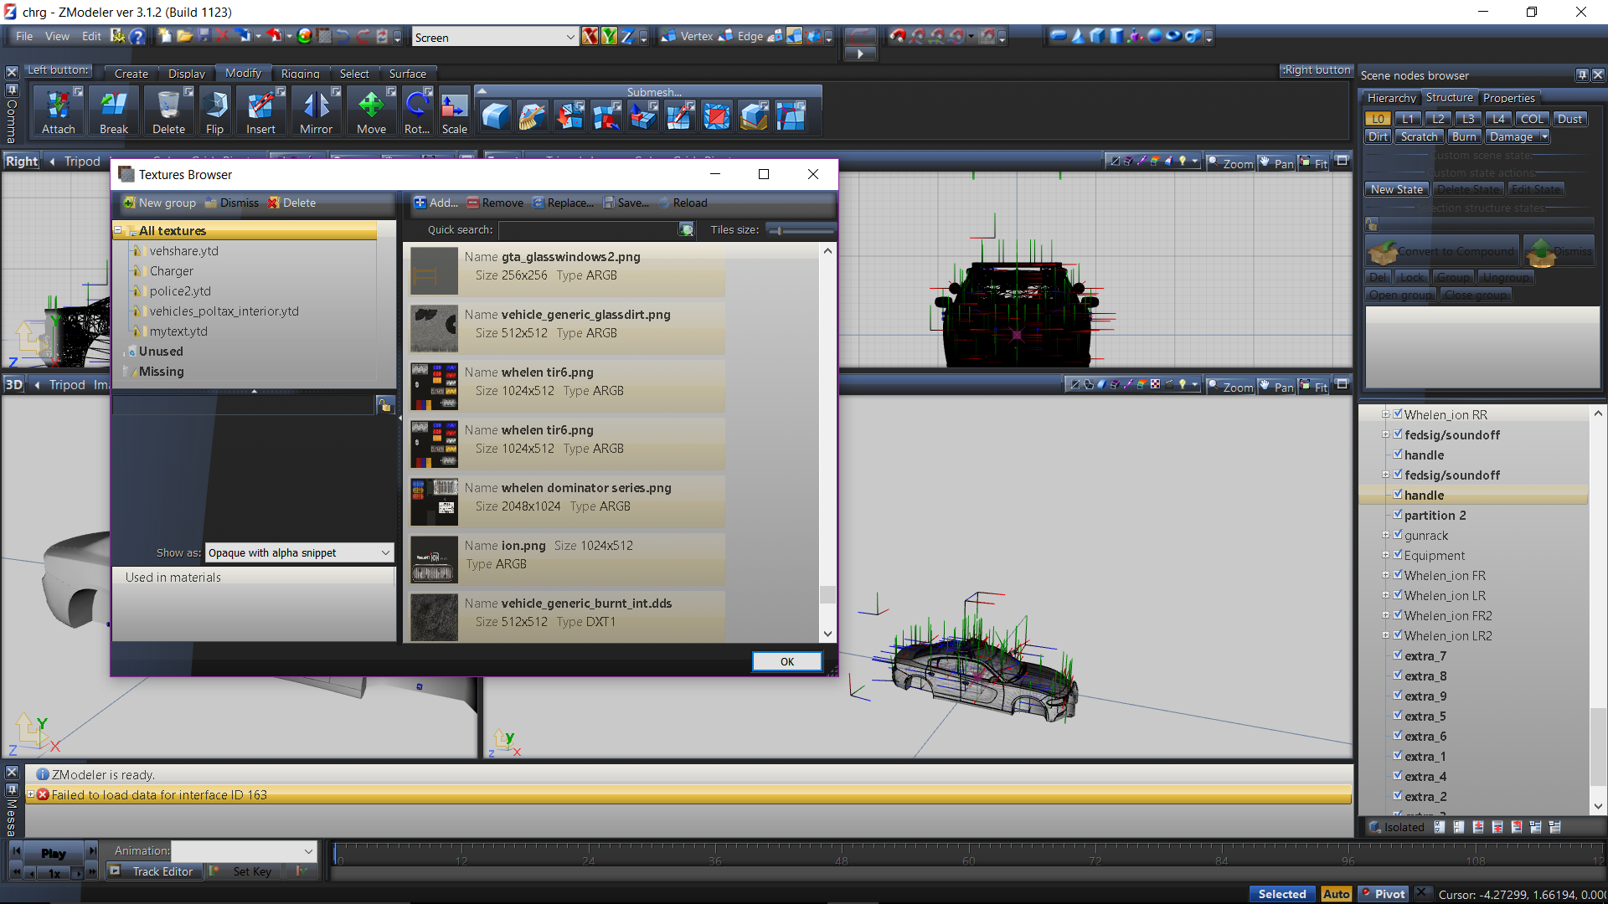
Task: Click the New State button
Action: [x=1396, y=189]
